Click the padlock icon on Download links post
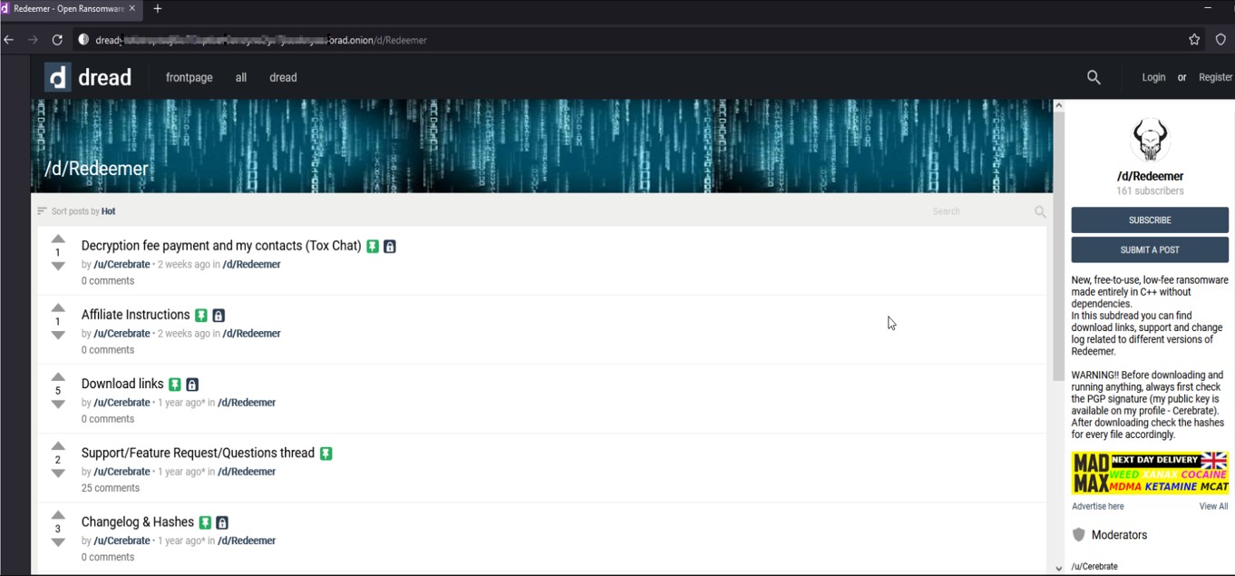Image resolution: width=1235 pixels, height=576 pixels. click(191, 384)
